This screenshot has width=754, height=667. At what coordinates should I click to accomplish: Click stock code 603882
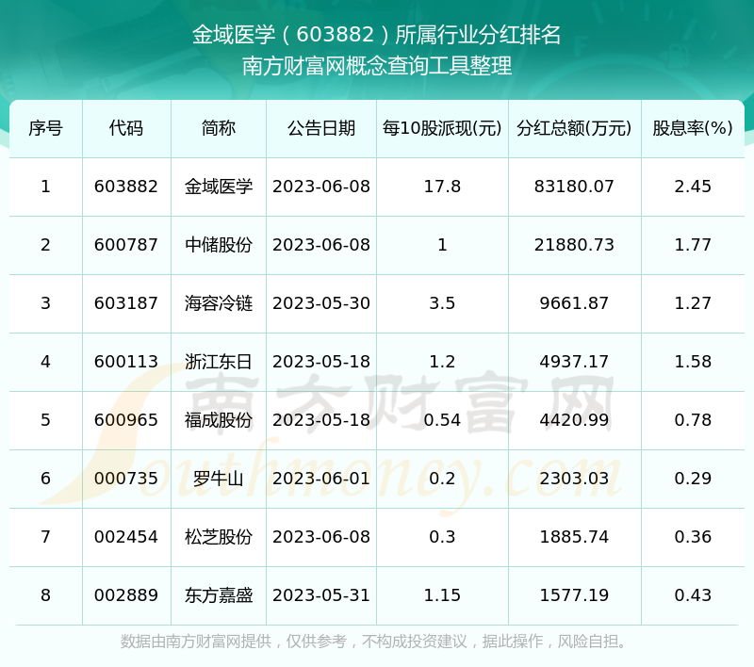pos(126,187)
